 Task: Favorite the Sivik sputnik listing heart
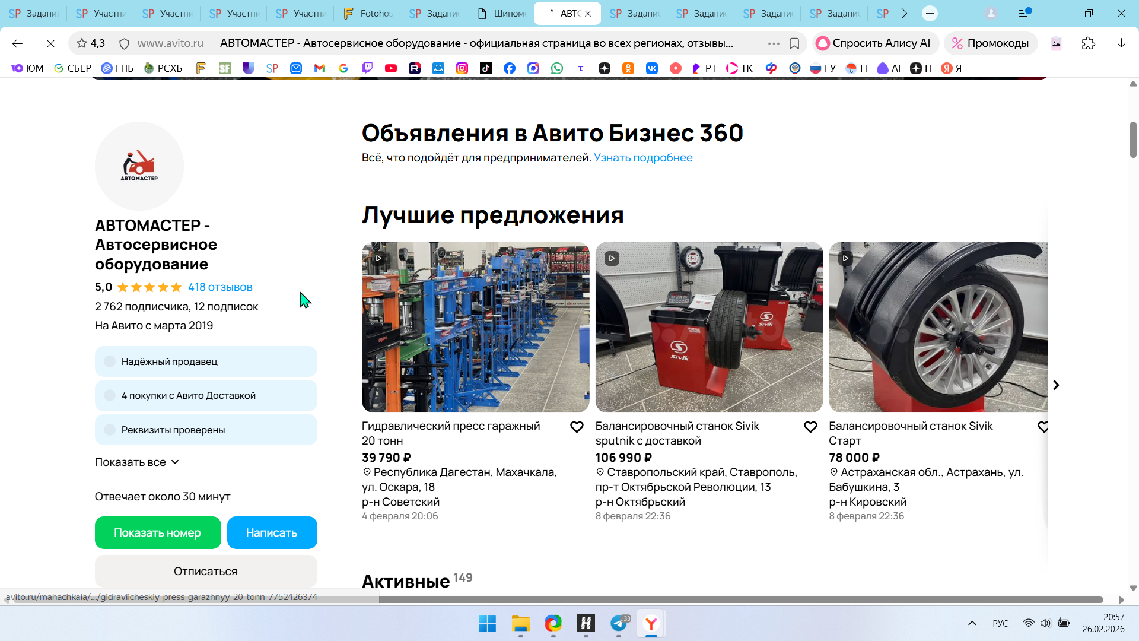pyautogui.click(x=810, y=427)
